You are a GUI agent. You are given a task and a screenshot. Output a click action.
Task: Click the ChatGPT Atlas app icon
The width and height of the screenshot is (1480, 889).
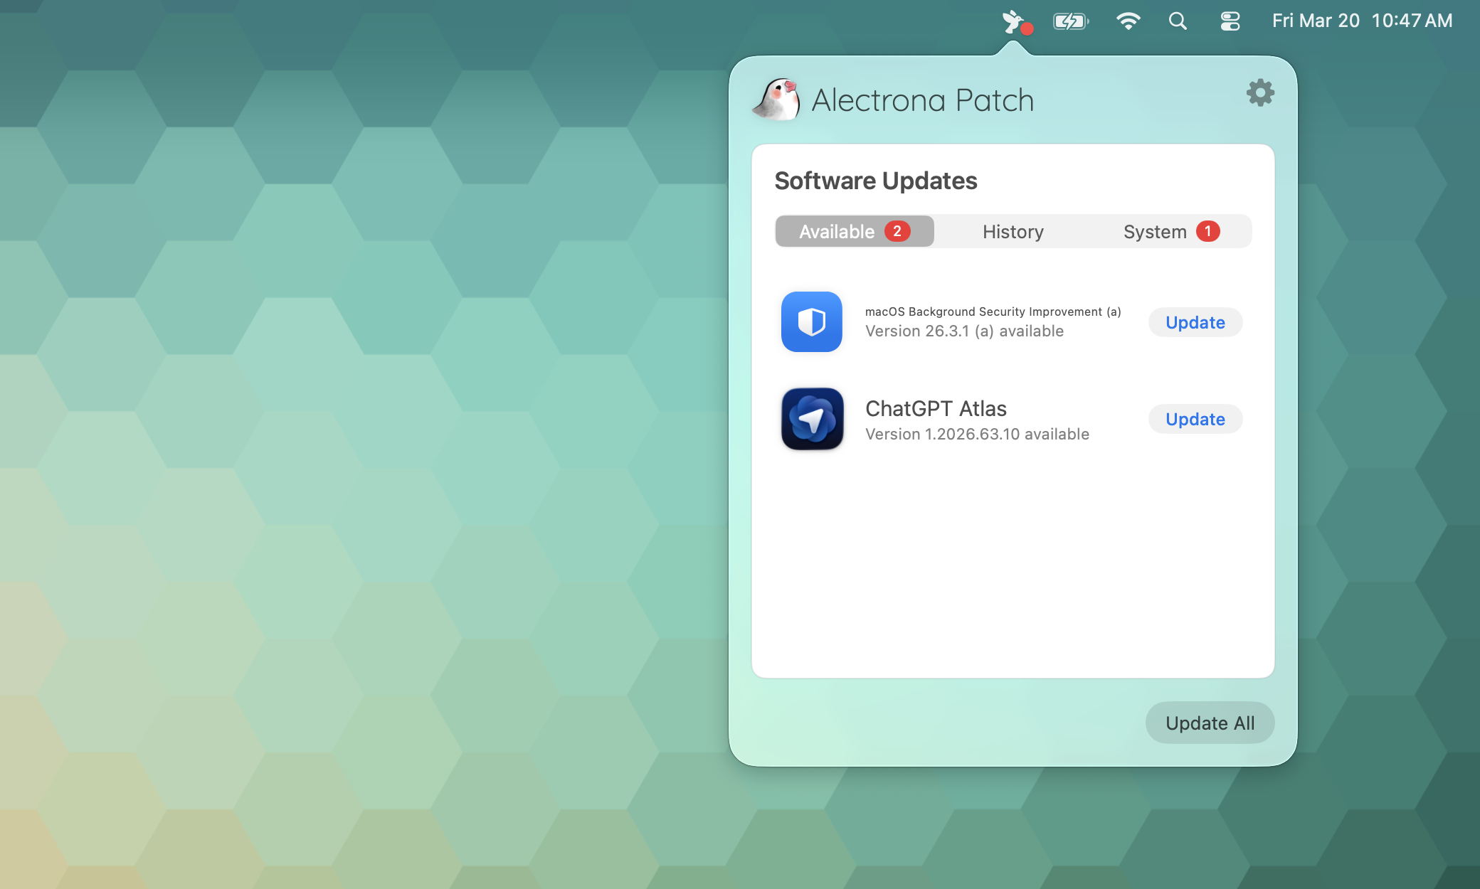812,419
